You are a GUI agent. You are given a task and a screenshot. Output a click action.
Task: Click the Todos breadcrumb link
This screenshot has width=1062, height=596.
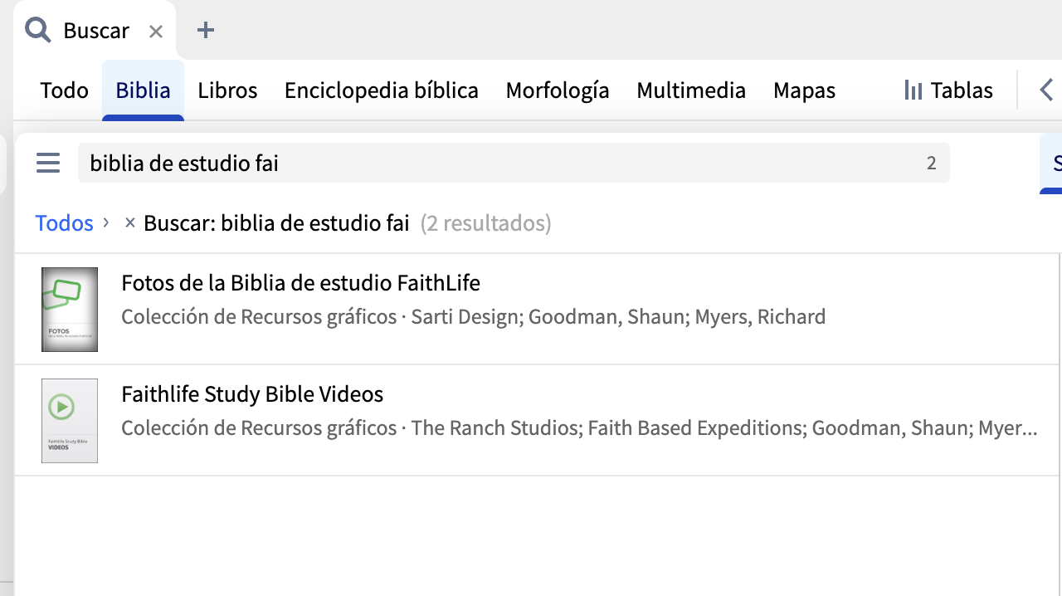(x=64, y=223)
